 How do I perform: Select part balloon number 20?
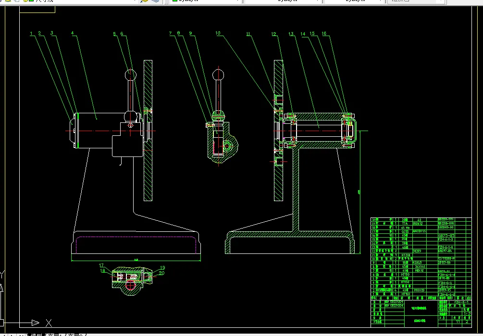click(x=161, y=273)
